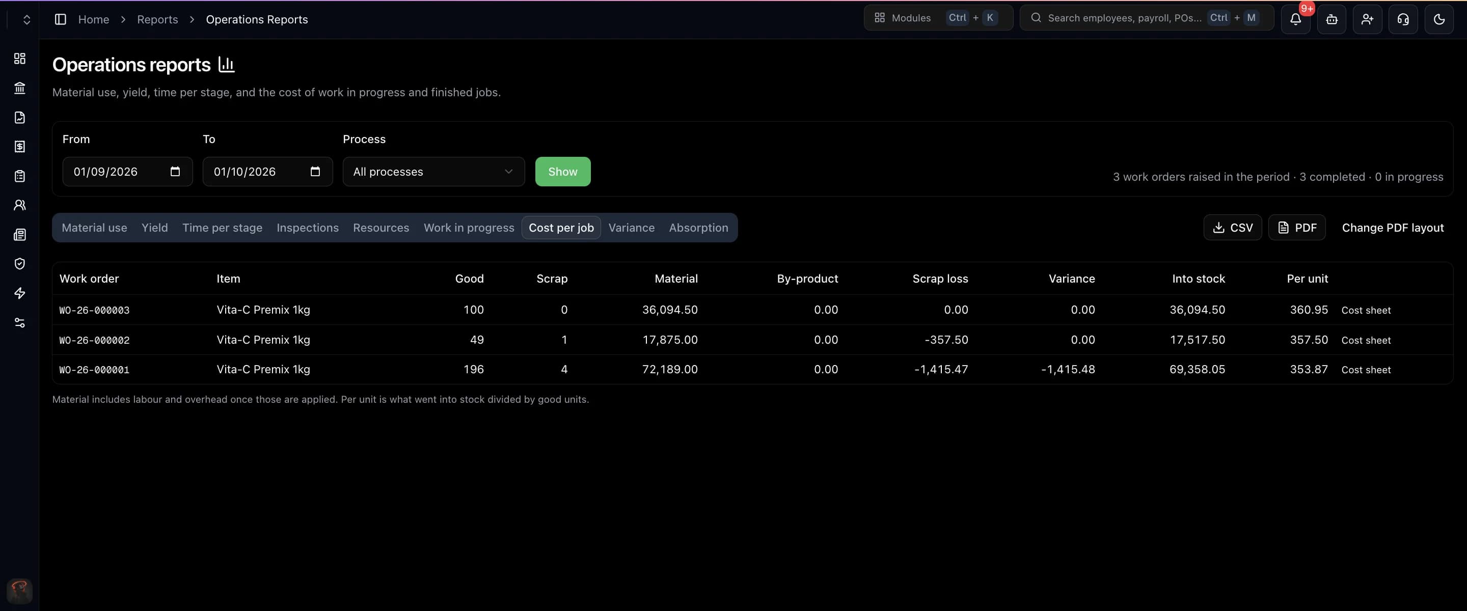Click the user avatar at sidebar bottom
The width and height of the screenshot is (1467, 611).
click(19, 591)
